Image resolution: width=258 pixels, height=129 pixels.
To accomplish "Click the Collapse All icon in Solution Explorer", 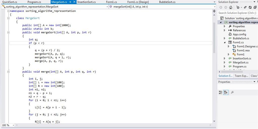I will 255,7.
